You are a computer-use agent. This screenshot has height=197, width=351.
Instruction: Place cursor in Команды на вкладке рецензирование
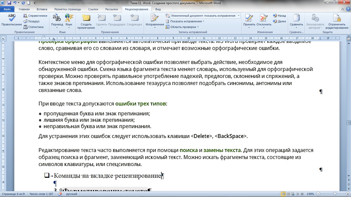point(107,176)
